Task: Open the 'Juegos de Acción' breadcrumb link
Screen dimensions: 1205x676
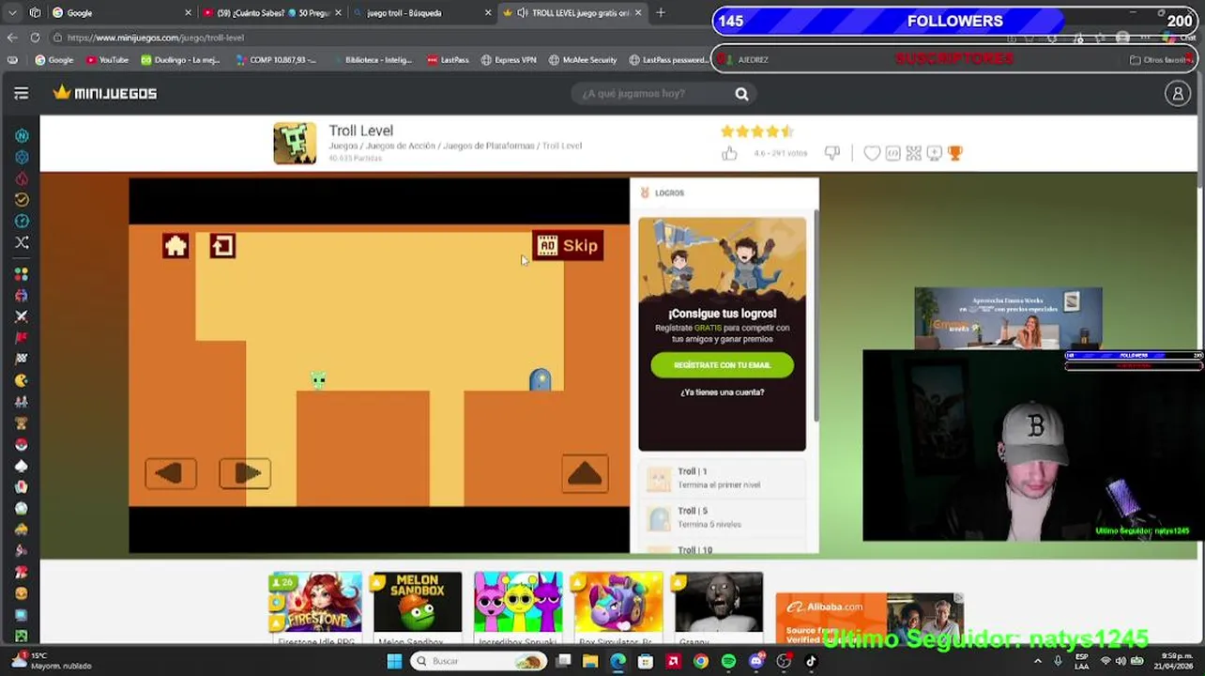Action: click(400, 146)
